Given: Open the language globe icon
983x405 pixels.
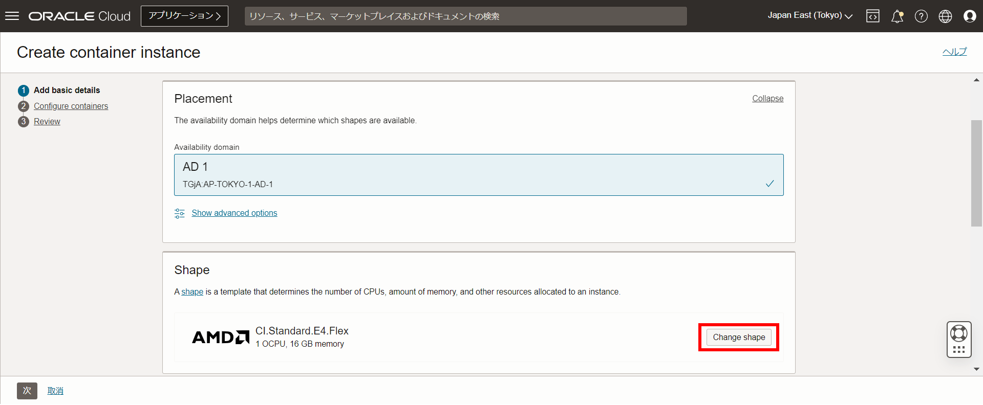Looking at the screenshot, I should 945,16.
